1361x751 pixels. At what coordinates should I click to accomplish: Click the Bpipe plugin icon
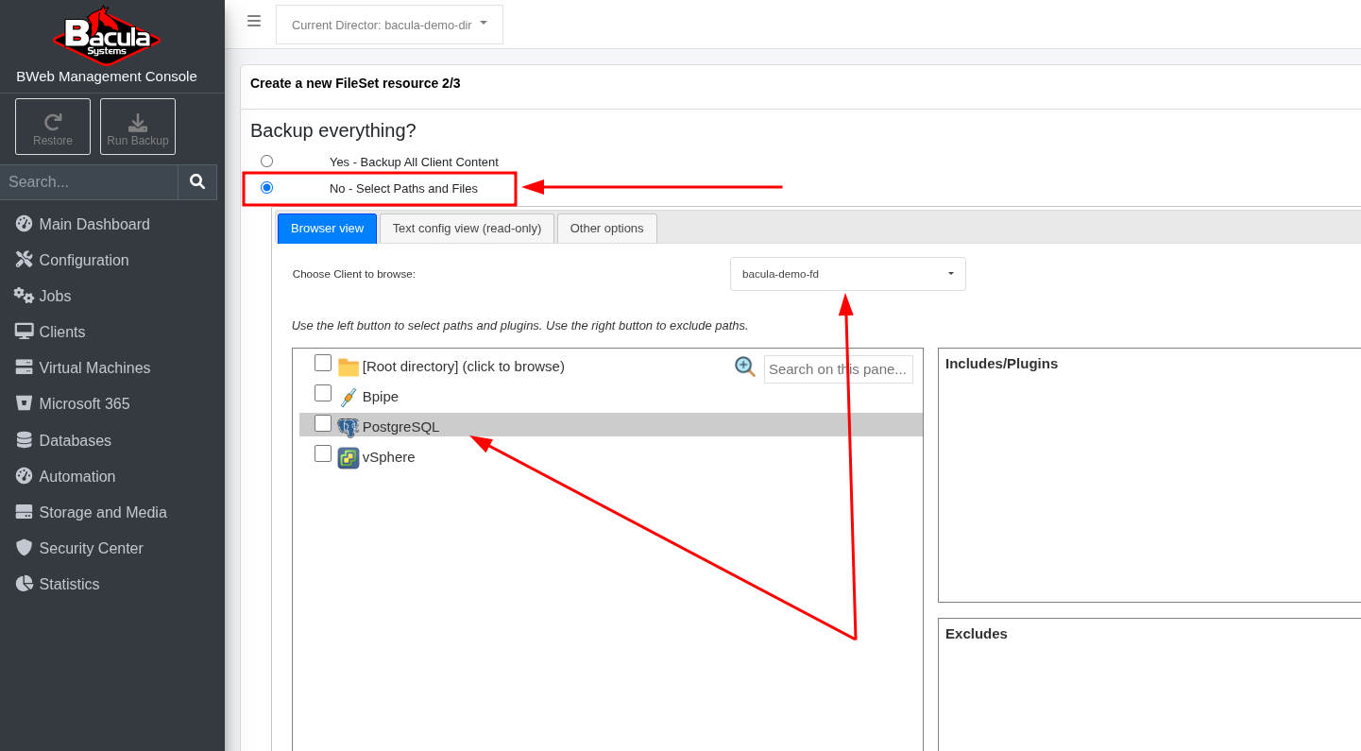tap(348, 397)
